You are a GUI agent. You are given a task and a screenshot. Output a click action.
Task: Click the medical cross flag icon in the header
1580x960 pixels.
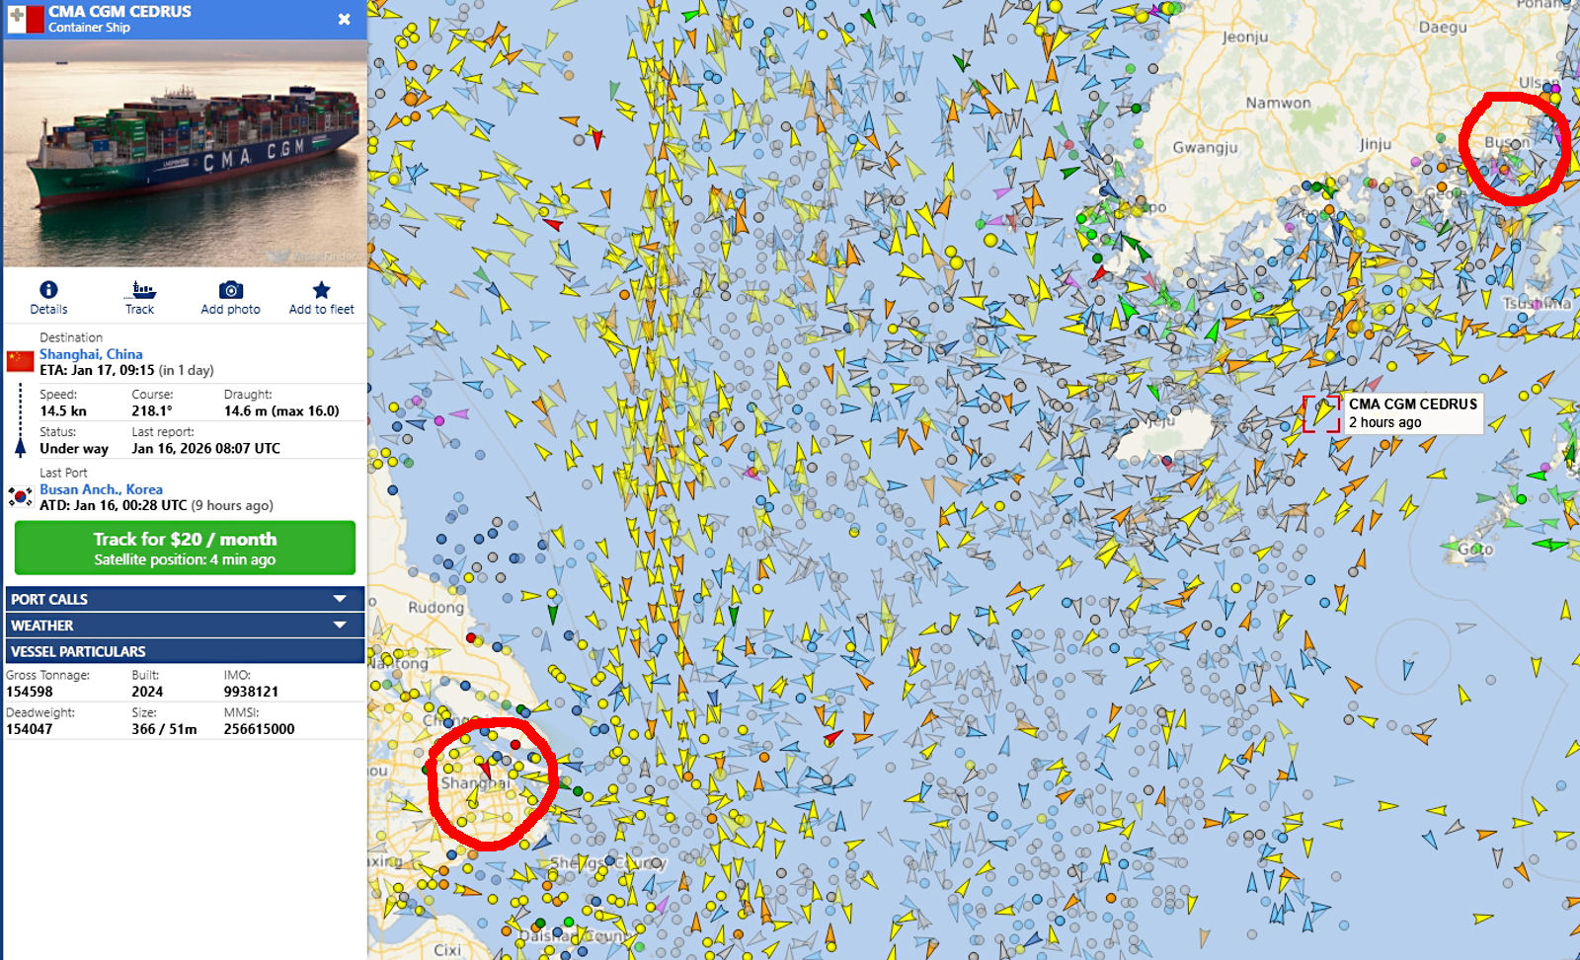tap(25, 19)
